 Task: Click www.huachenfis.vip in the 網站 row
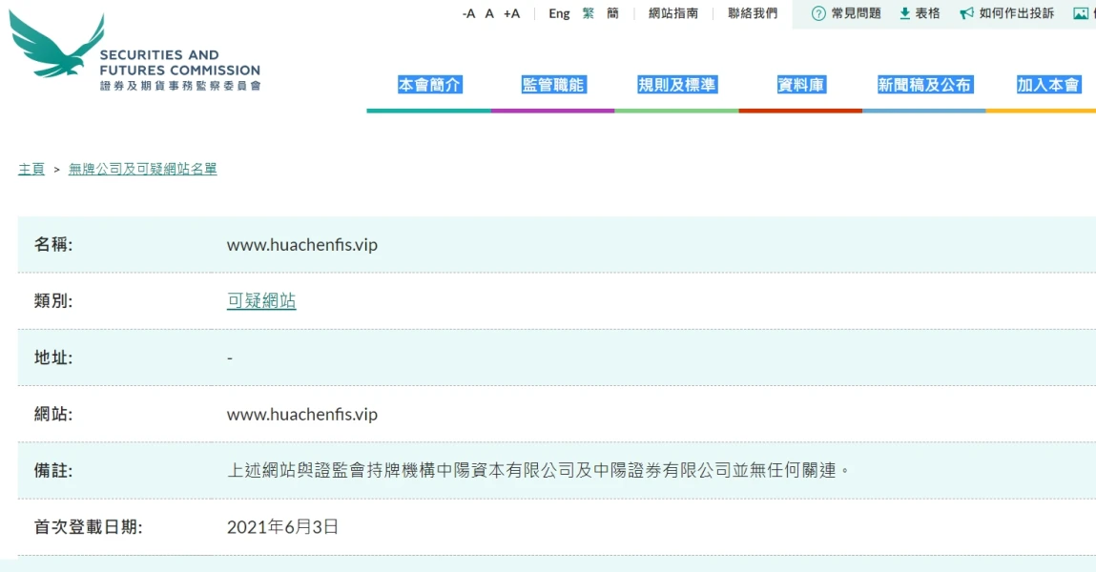pyautogui.click(x=302, y=414)
